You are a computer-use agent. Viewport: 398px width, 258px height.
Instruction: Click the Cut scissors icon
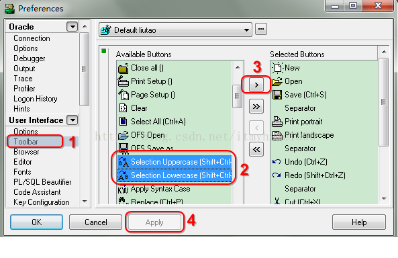(277, 201)
